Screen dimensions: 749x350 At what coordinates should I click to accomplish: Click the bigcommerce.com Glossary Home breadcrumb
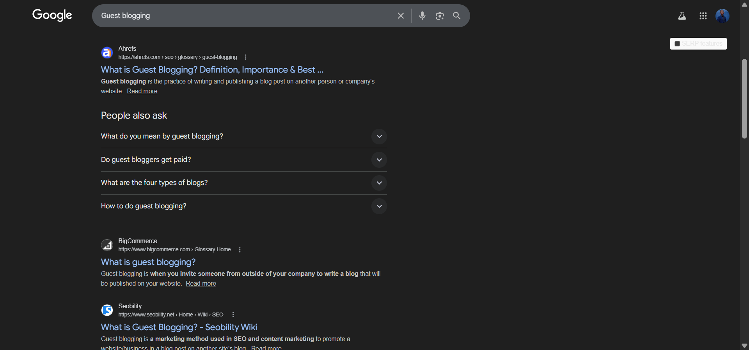[174, 249]
